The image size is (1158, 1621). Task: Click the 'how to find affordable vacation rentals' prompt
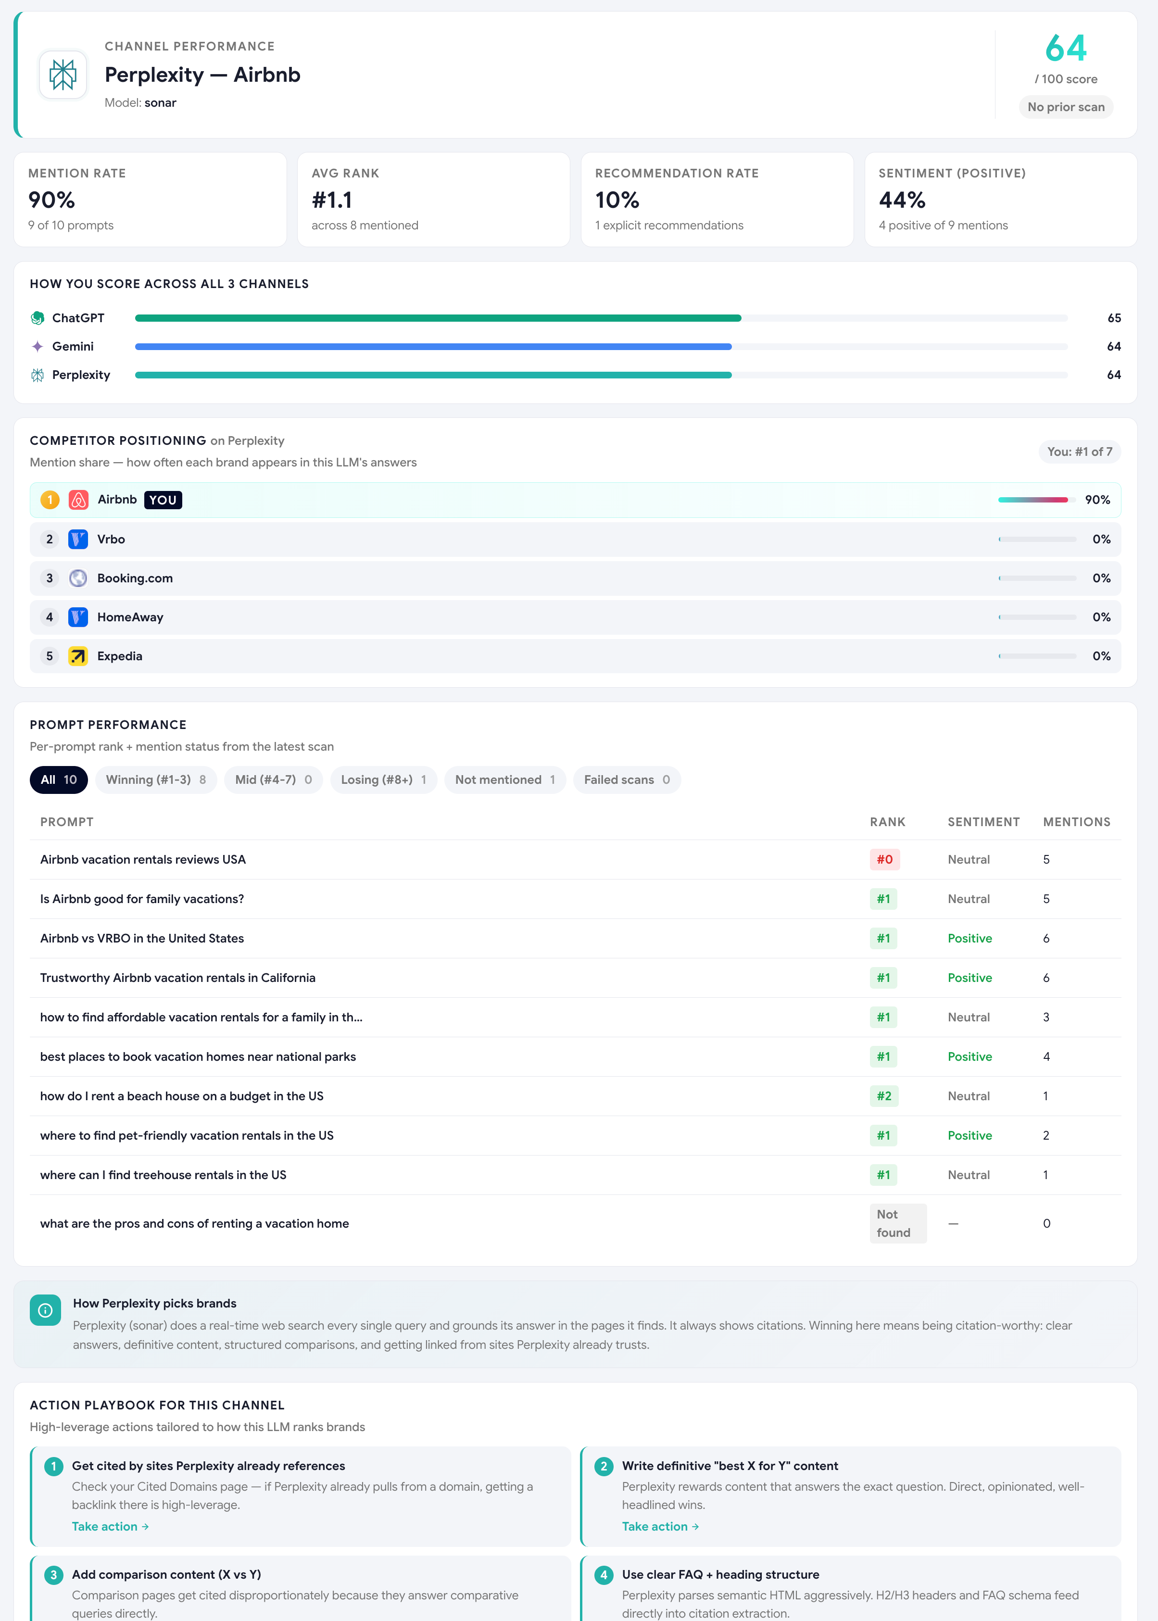coord(201,1017)
